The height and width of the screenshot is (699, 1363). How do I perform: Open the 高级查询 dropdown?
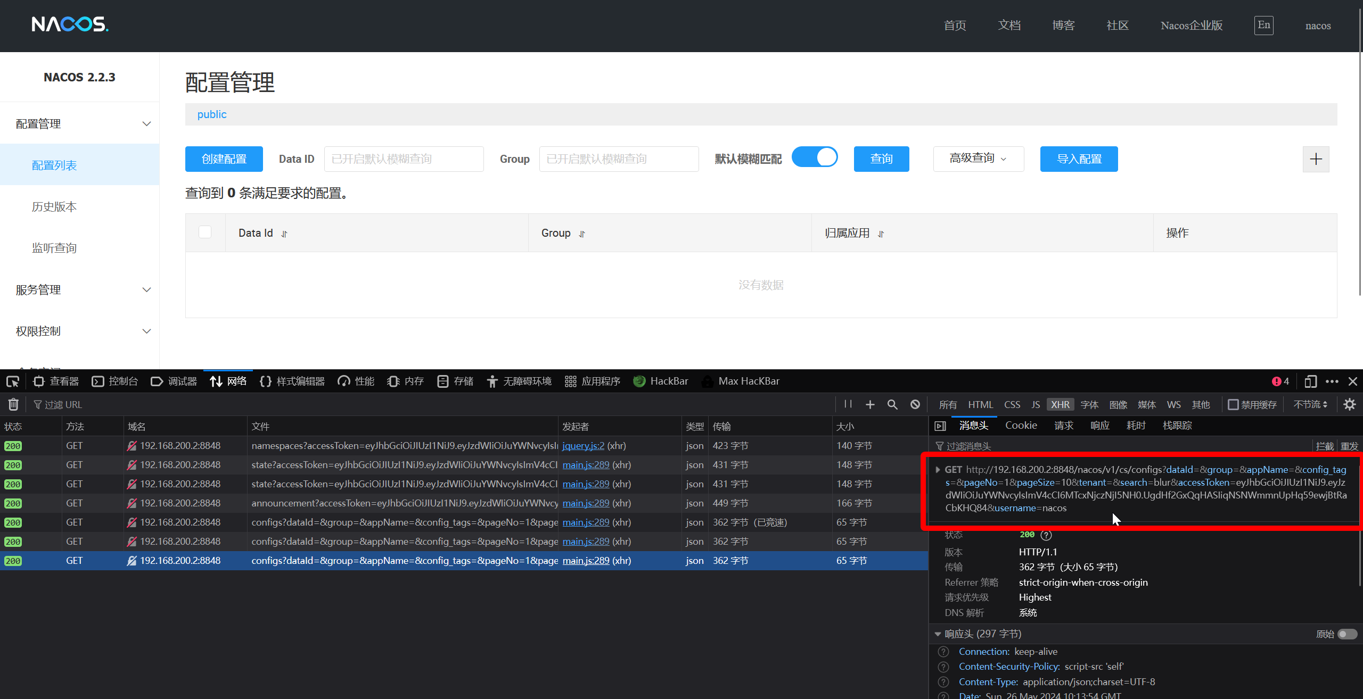point(979,159)
